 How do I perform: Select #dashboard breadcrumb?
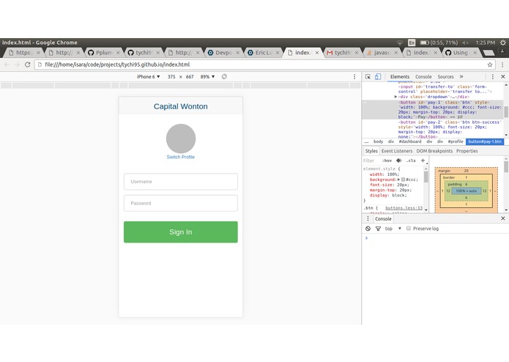coord(410,141)
